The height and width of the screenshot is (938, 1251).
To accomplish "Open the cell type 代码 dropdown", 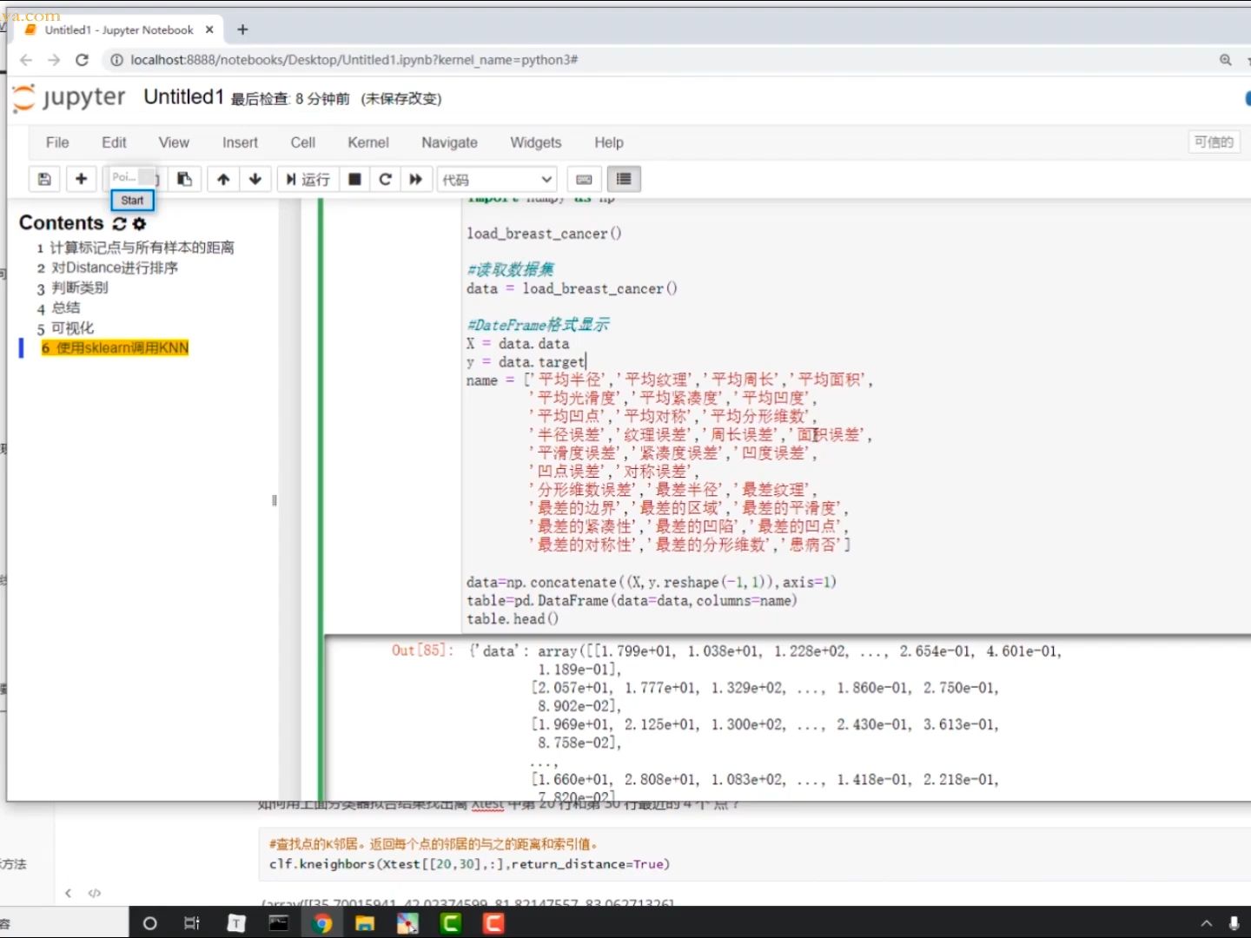I will tap(497, 180).
